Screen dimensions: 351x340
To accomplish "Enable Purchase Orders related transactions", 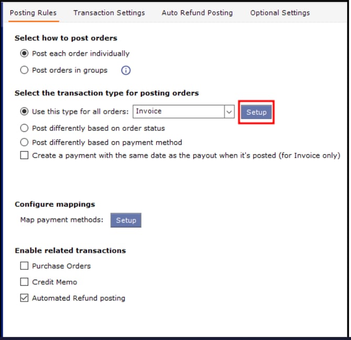I will click(24, 266).
